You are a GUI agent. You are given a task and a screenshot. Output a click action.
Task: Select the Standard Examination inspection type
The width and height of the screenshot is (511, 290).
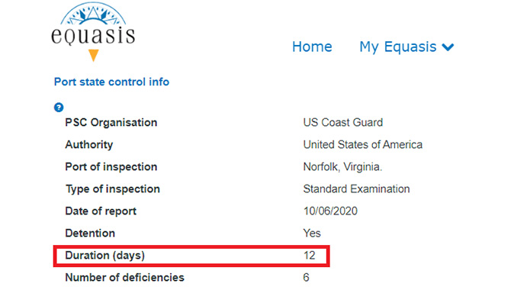[x=356, y=188]
